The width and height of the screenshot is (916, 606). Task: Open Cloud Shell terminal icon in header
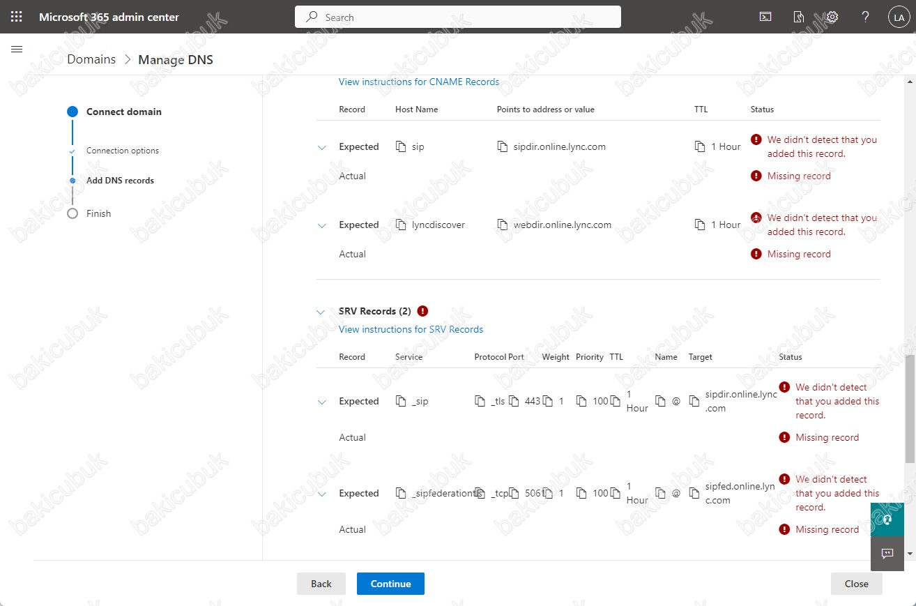click(x=765, y=17)
